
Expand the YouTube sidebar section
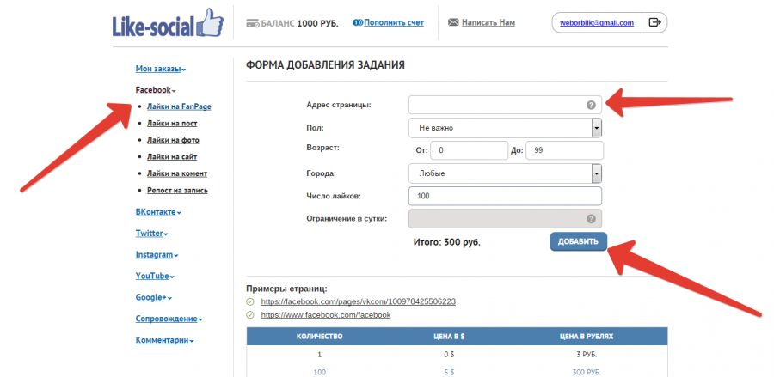click(155, 276)
